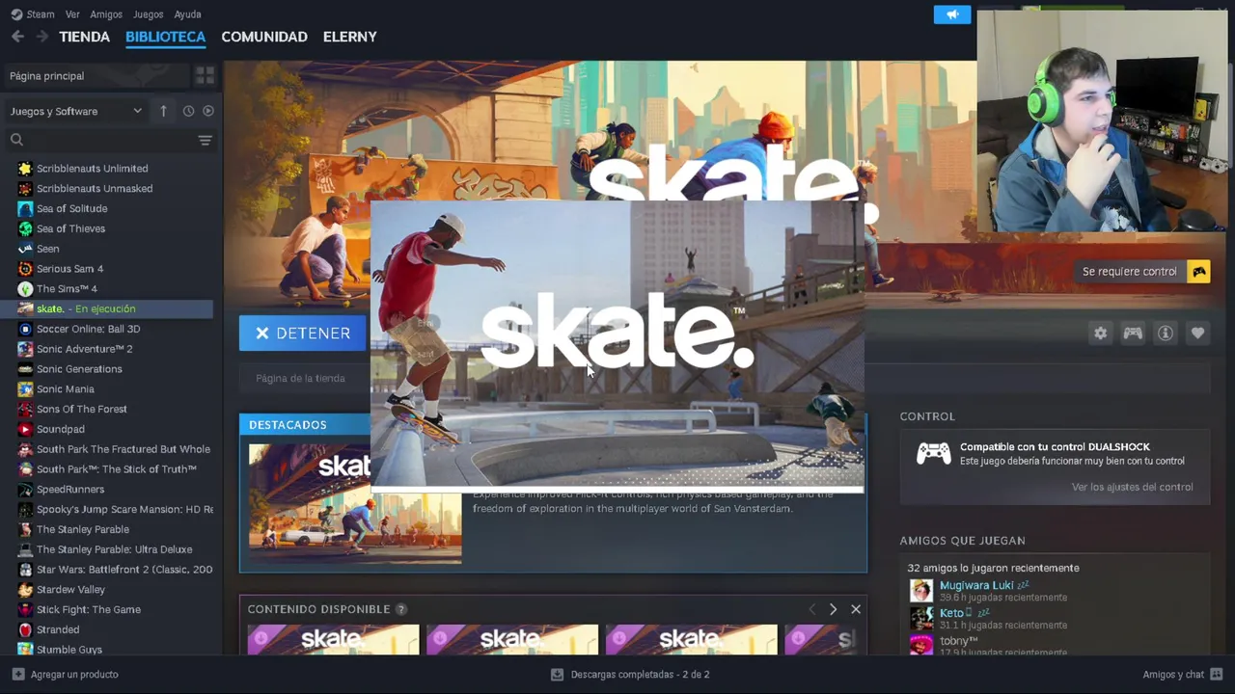
Task: Select Sea of Thieves in the library
Action: pyautogui.click(x=70, y=229)
